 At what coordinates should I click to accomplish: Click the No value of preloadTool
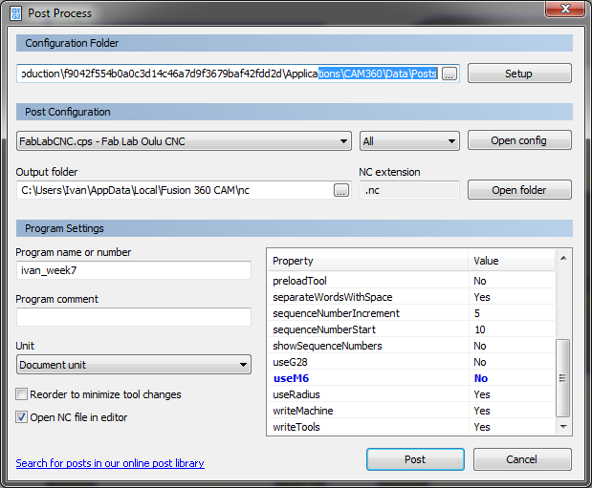480,281
